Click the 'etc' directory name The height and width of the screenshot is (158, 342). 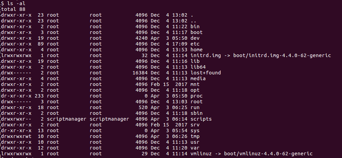click(195, 44)
